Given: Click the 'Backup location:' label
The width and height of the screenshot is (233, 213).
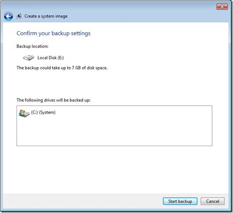Looking at the screenshot, I should (x=33, y=46).
